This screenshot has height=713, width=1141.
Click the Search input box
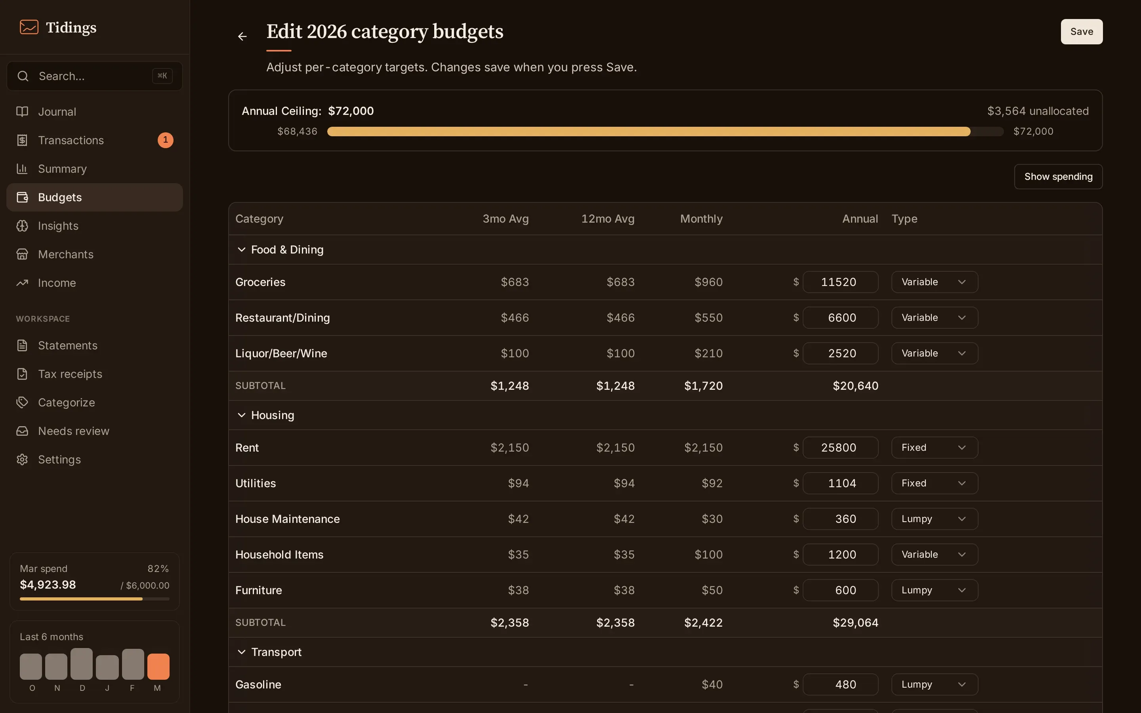click(94, 76)
